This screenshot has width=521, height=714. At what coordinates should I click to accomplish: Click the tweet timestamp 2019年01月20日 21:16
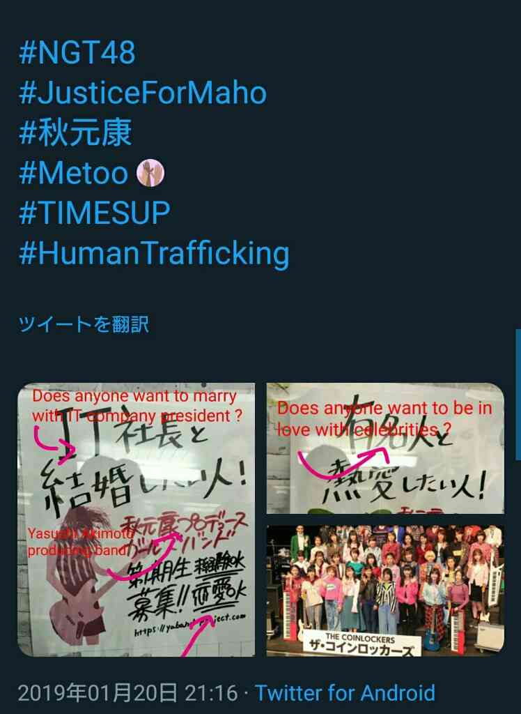click(x=127, y=693)
